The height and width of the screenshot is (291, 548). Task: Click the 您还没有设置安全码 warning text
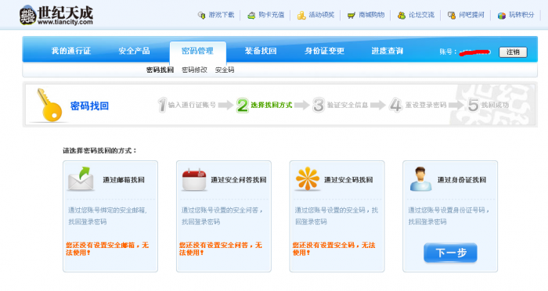(x=333, y=249)
